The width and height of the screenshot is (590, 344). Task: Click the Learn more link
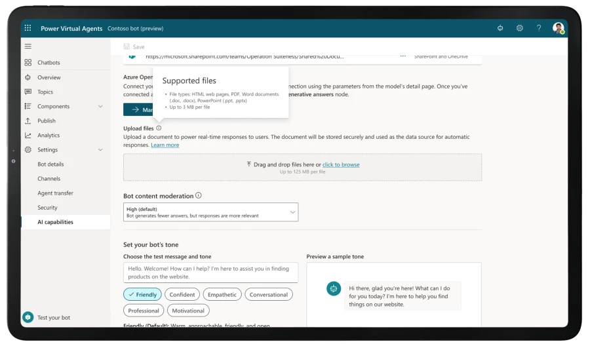[165, 145]
